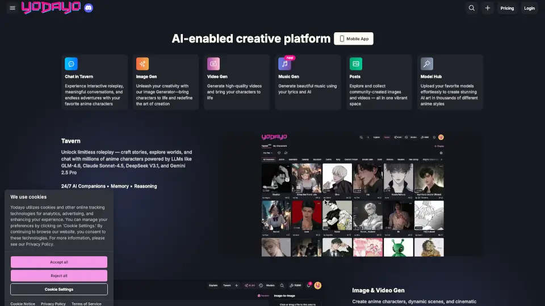Select the Video Gen icon
Image resolution: width=545 pixels, height=306 pixels.
tap(213, 63)
